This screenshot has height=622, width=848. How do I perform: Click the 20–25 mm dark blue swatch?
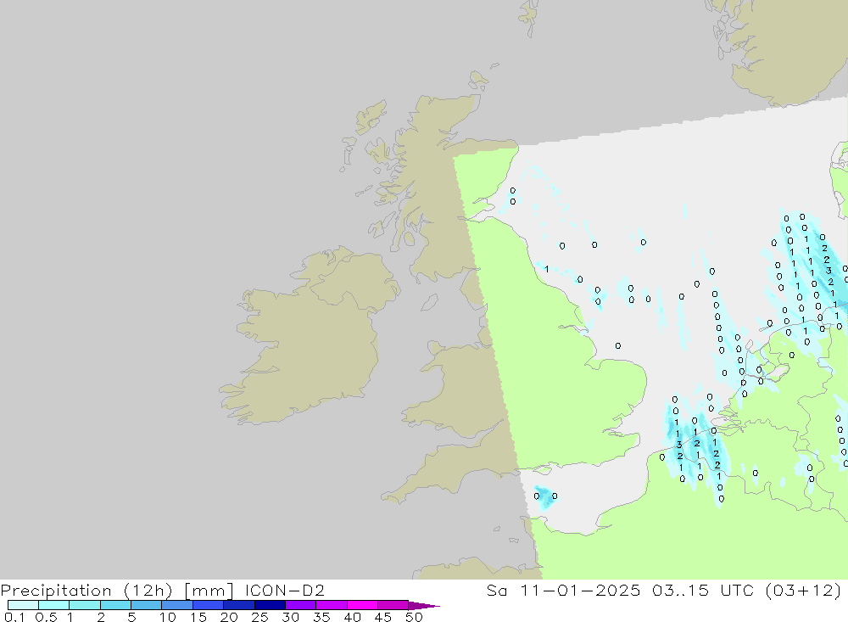click(x=238, y=605)
